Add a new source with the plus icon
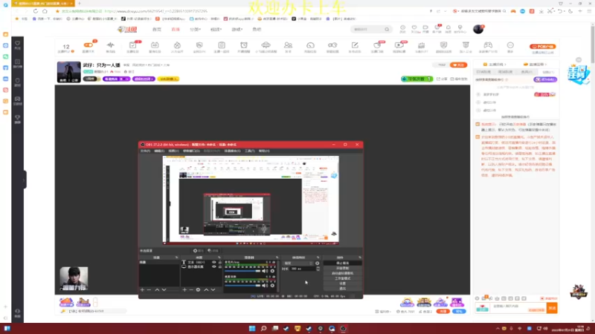 (184, 289)
